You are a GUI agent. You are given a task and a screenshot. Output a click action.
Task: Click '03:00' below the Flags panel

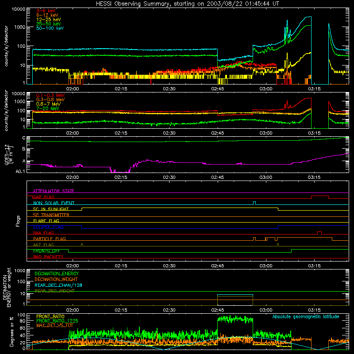click(x=266, y=266)
